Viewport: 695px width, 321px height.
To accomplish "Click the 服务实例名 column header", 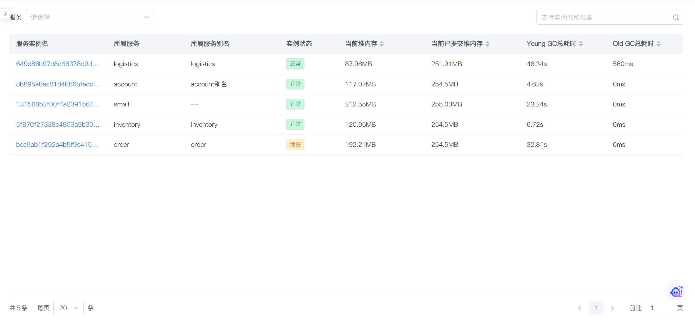I will [x=32, y=44].
